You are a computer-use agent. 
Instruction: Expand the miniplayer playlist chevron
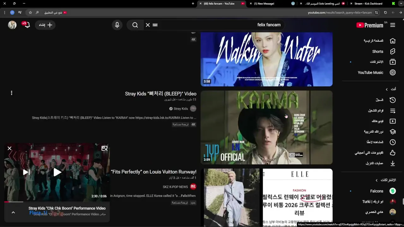pos(13,212)
